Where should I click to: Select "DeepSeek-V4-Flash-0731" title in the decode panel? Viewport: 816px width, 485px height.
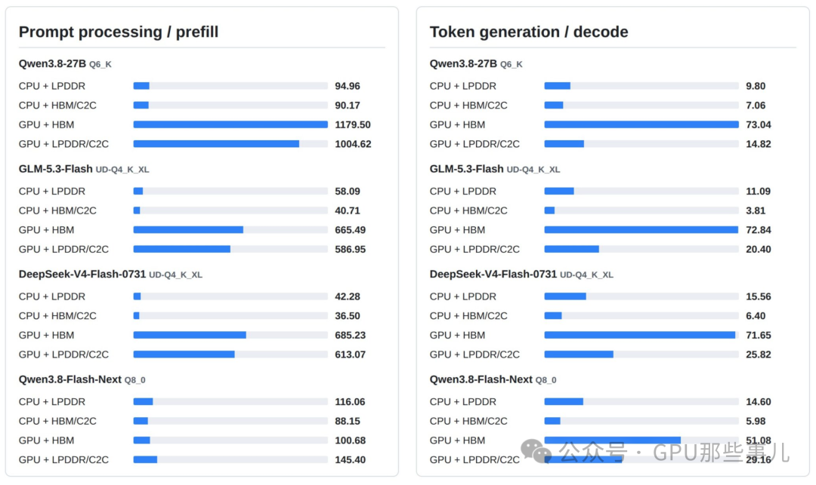click(x=493, y=274)
